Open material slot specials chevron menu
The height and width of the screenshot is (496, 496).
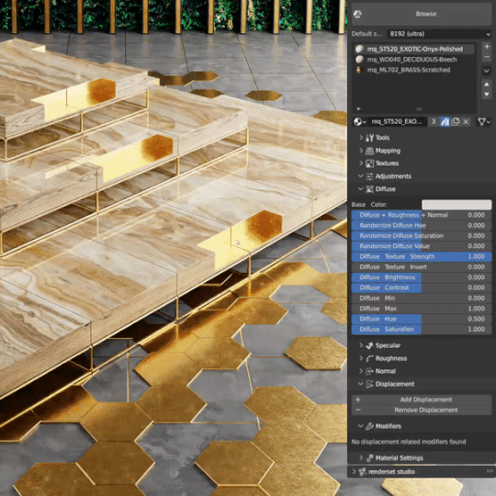click(x=487, y=71)
